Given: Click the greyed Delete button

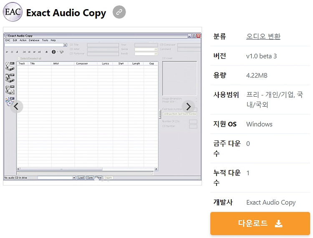Looking at the screenshot, I should (x=108, y=178).
